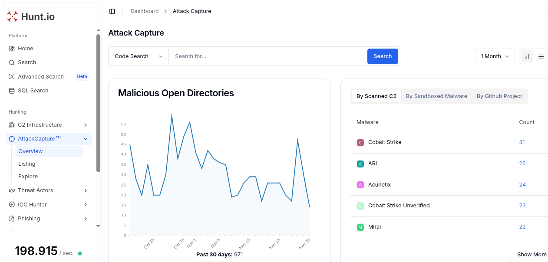Select the By Github Project tab

pos(499,96)
